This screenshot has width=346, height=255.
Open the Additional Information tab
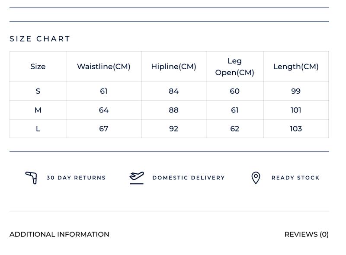[59, 234]
